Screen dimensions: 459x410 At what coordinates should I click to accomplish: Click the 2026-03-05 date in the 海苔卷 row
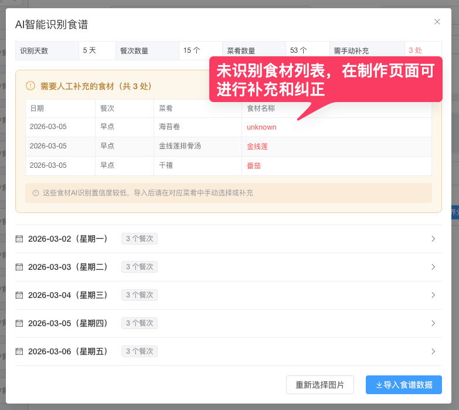coord(48,127)
